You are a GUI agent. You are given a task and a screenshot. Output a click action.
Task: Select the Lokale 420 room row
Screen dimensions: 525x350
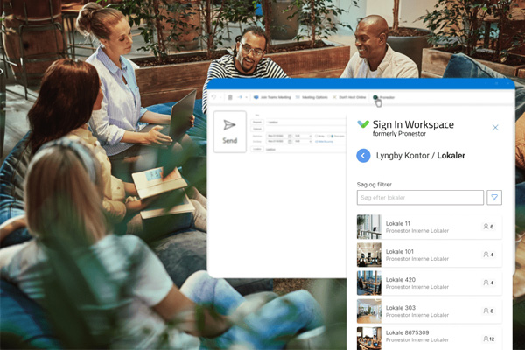pyautogui.click(x=430, y=283)
